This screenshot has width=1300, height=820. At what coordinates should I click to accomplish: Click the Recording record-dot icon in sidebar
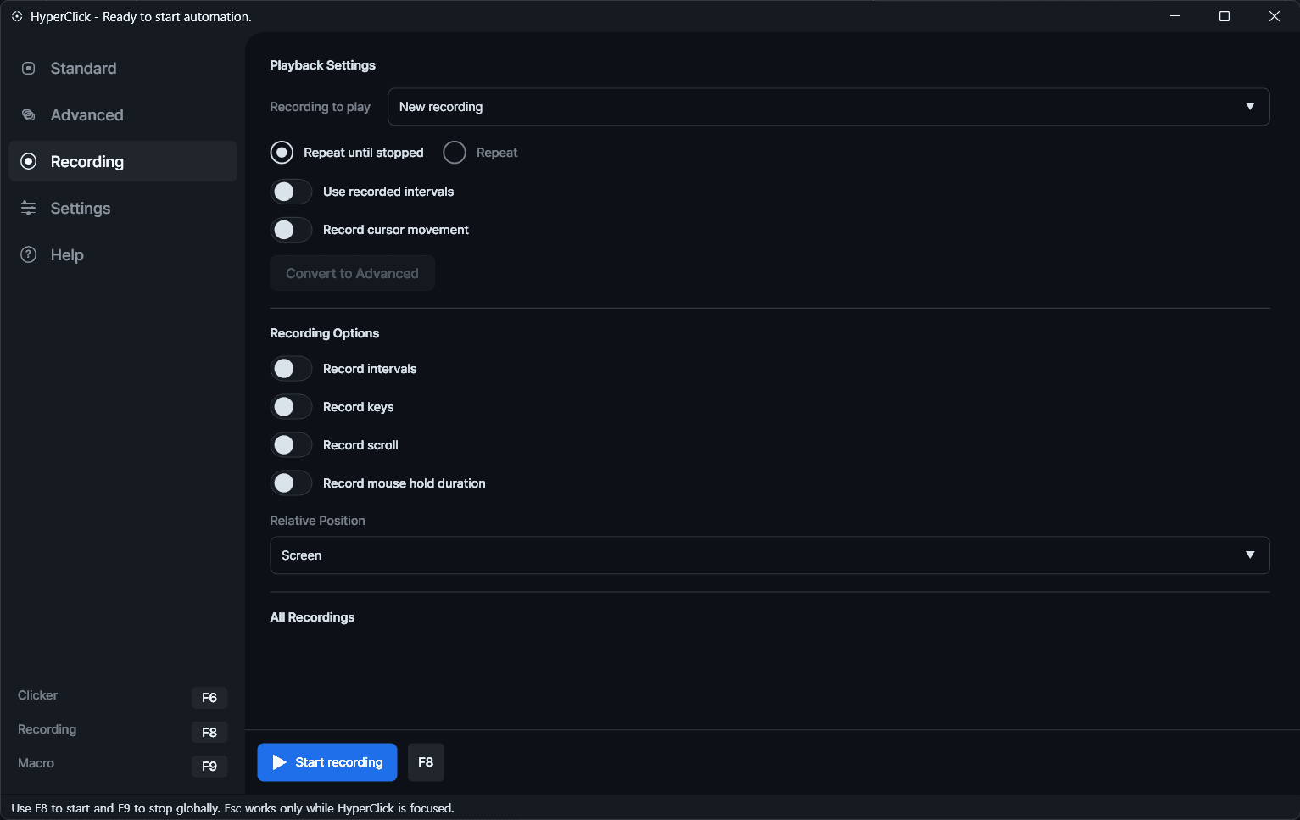click(x=28, y=161)
